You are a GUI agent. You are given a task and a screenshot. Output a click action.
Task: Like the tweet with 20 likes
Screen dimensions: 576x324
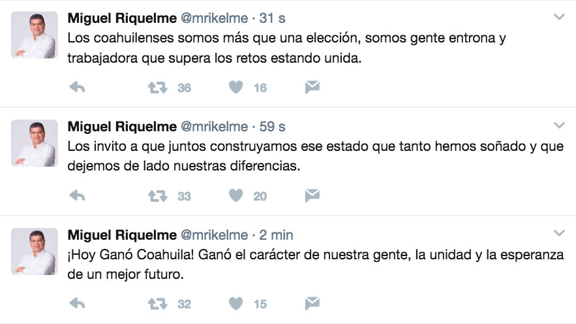[236, 195]
